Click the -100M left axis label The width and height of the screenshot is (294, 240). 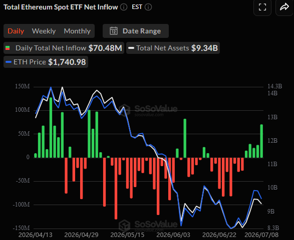click(x=21, y=205)
